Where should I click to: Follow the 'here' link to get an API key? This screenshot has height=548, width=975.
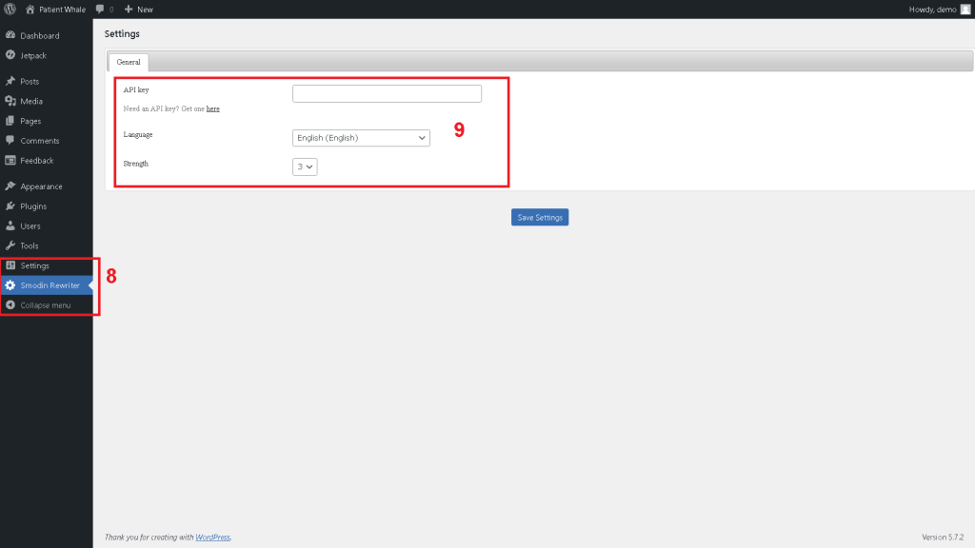[x=213, y=108]
